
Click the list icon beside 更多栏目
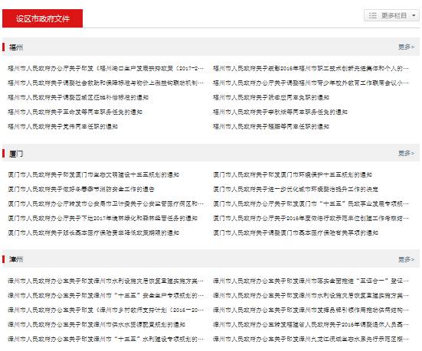[373, 15]
